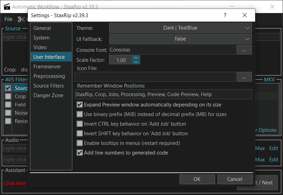The height and width of the screenshot is (195, 283).
Task: Click the scissors icon in main menu bar
Action: coord(21,19)
